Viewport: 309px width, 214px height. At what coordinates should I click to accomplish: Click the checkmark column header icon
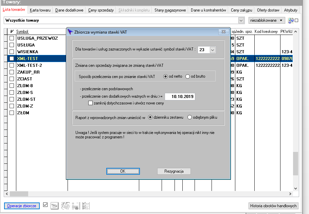click(x=12, y=32)
